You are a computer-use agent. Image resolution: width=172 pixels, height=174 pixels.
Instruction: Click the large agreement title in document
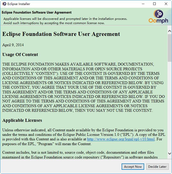(61, 34)
